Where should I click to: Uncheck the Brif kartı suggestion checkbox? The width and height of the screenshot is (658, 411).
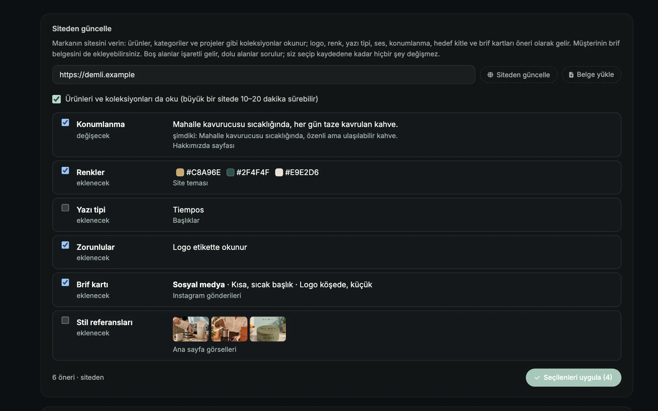coord(65,283)
